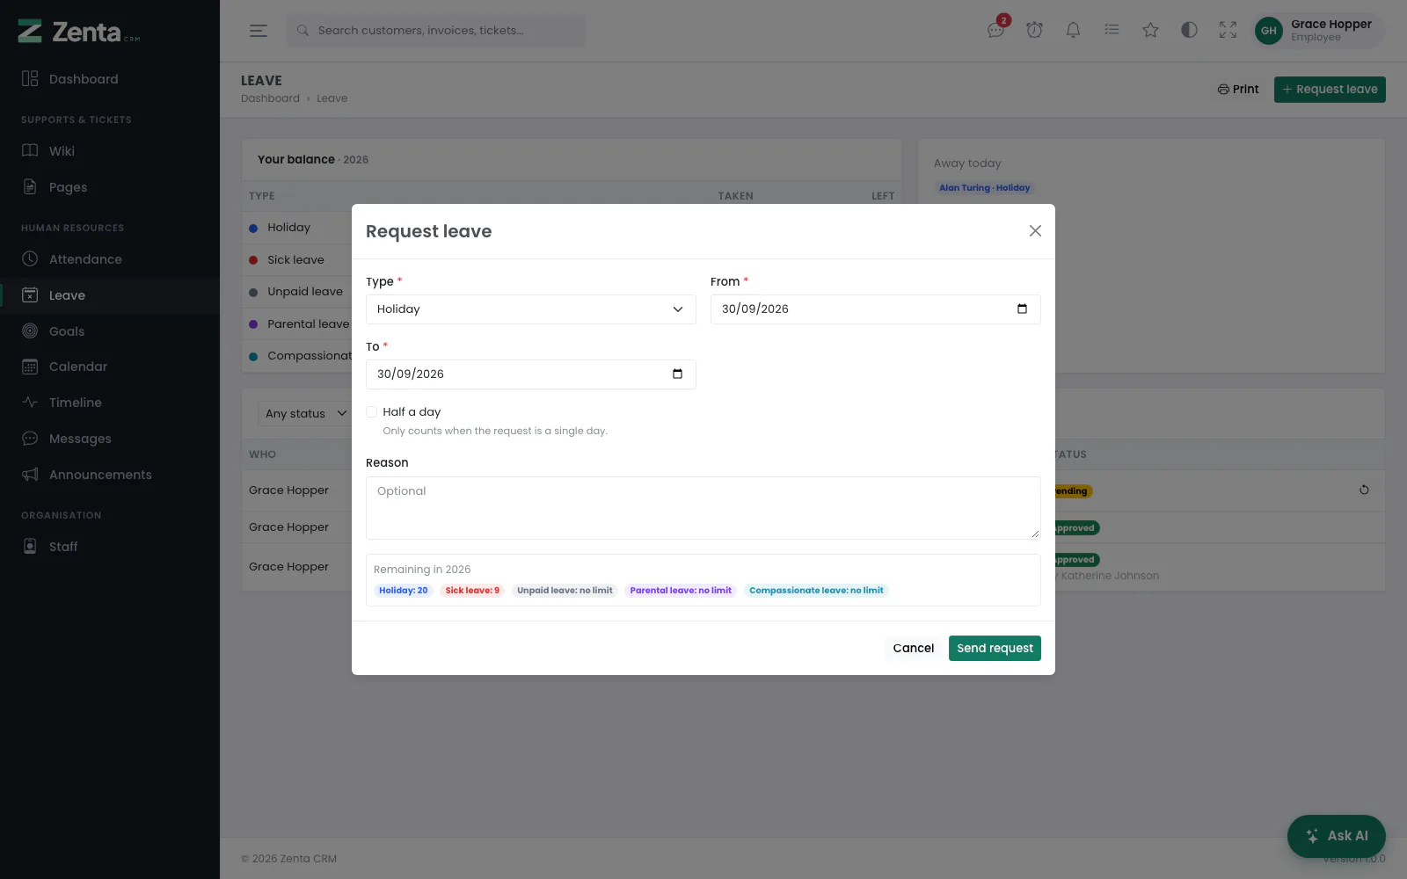Click the favorites star icon

tap(1150, 30)
